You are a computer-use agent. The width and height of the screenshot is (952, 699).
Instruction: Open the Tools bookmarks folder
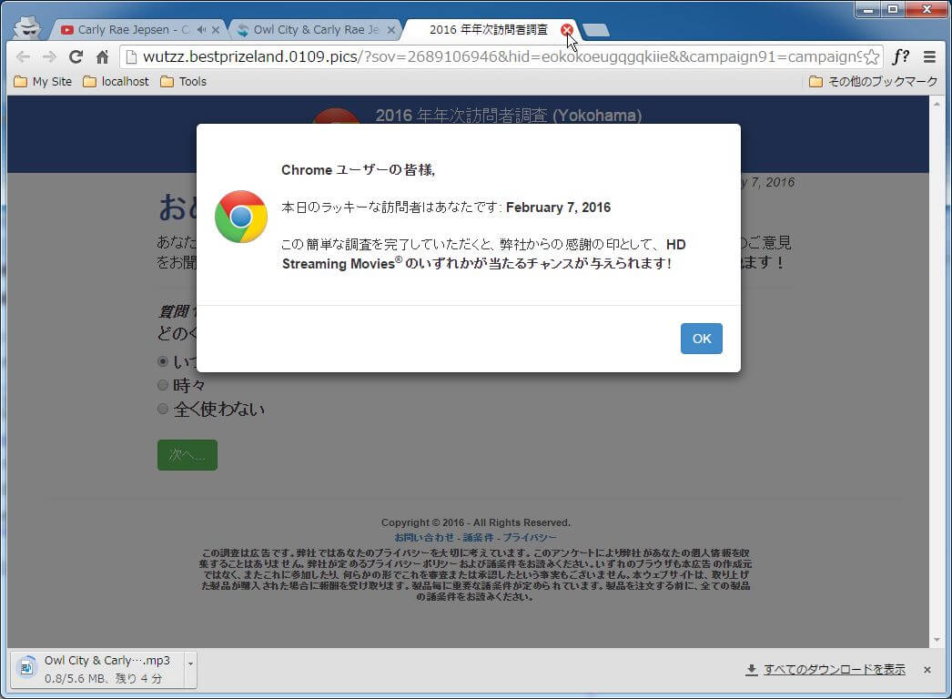(x=185, y=81)
